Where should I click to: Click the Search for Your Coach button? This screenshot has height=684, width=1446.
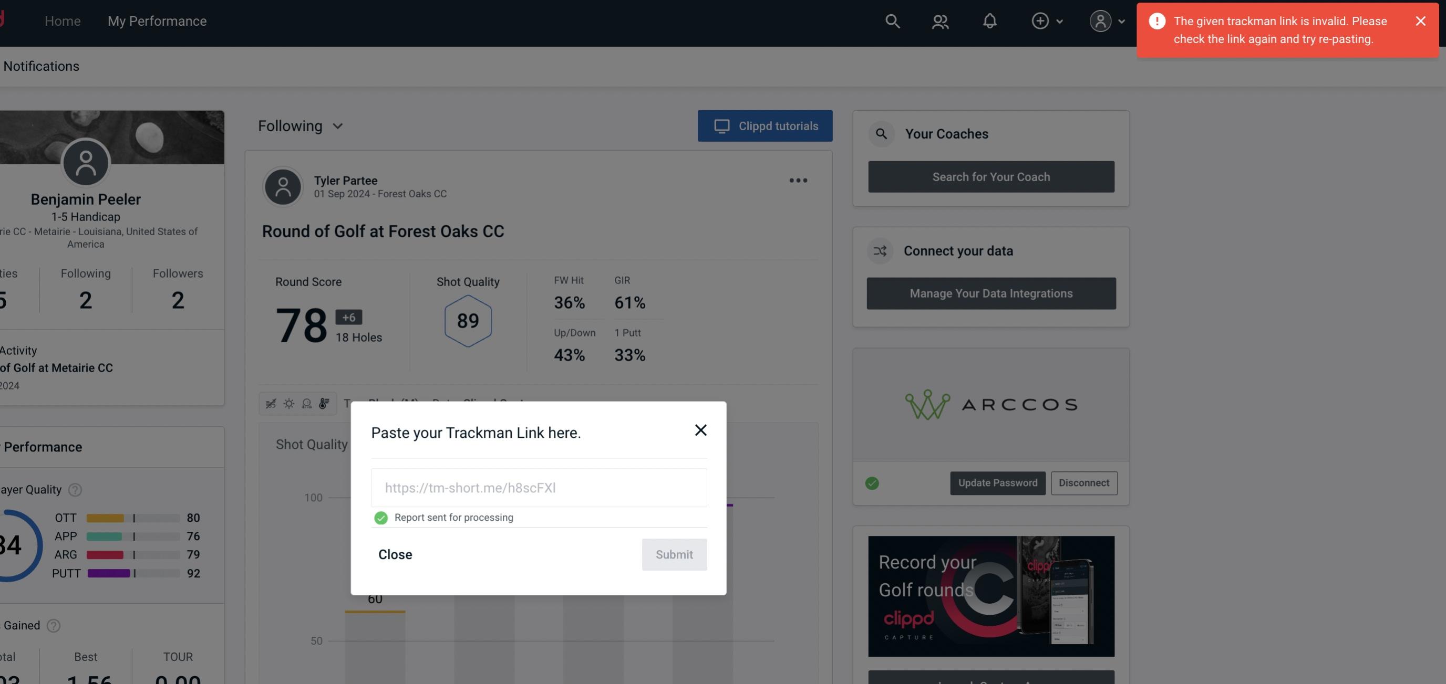(x=991, y=176)
